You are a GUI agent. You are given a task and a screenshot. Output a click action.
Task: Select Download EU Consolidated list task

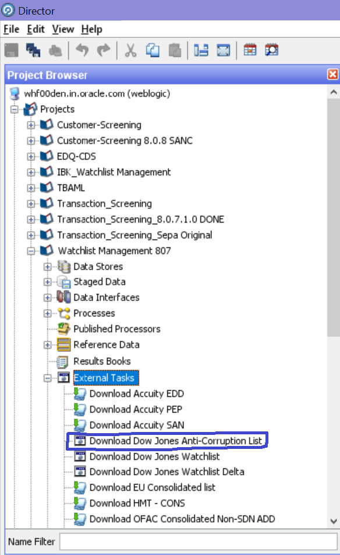click(153, 487)
